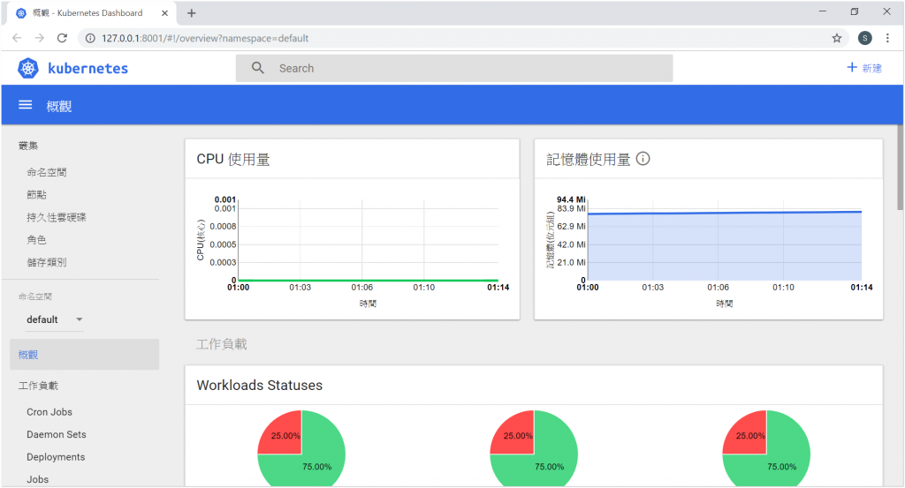
Task: Toggle the hamburger navigation menu icon
Action: 26,105
